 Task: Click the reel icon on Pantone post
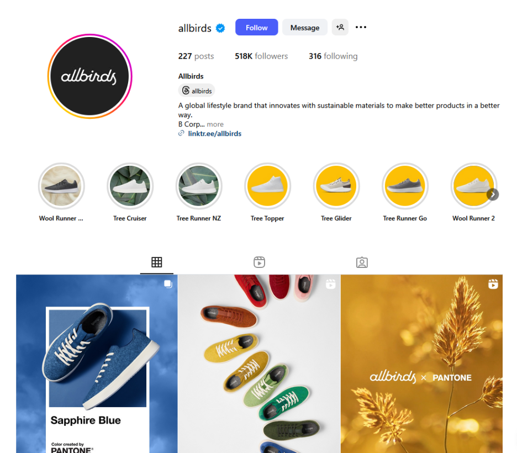pyautogui.click(x=493, y=284)
